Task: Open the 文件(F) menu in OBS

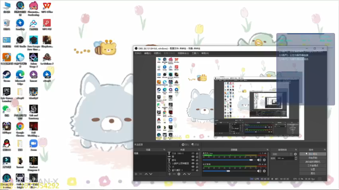Action: [138, 53]
